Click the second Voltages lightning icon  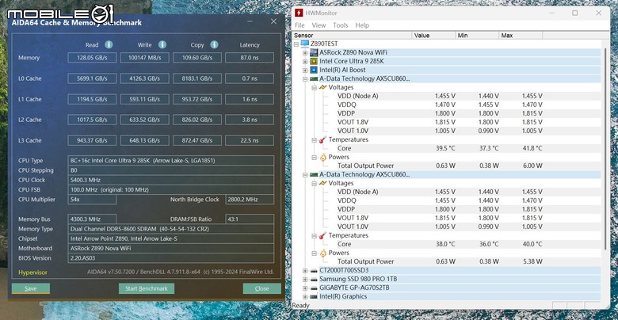(322, 183)
